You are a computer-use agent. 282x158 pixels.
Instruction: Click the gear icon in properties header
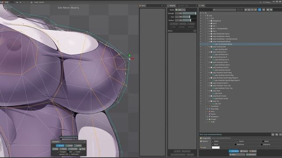click(x=273, y=135)
